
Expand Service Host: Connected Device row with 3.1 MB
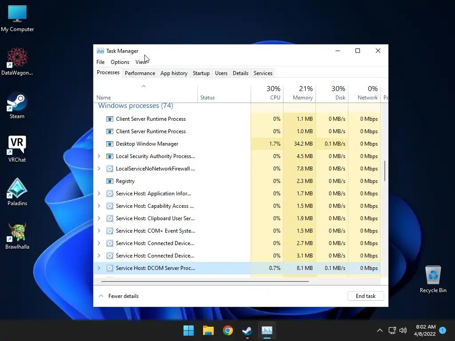coord(99,256)
